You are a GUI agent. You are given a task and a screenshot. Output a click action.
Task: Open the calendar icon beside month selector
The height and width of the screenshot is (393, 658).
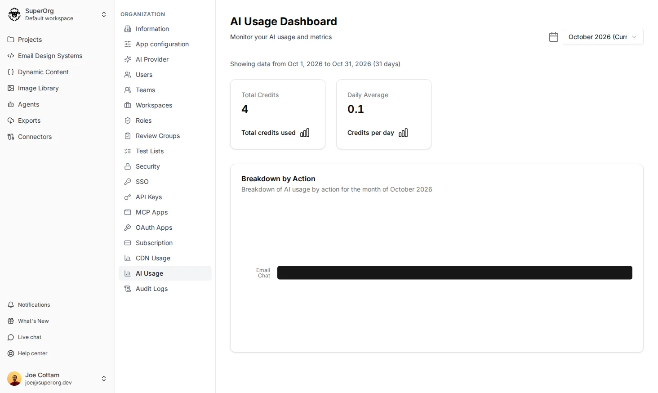coord(554,37)
